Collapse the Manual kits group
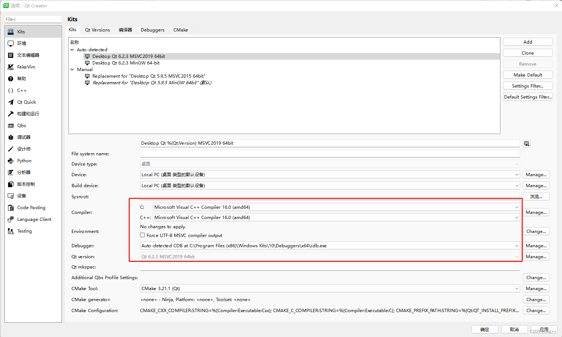This screenshot has width=562, height=337. 72,69
